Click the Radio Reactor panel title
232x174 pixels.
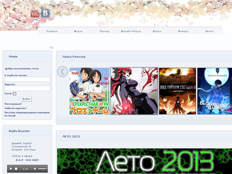(x=19, y=131)
